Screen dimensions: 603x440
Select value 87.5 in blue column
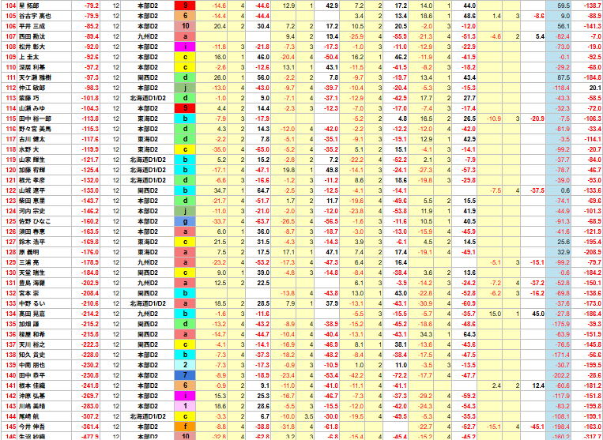pos(563,77)
